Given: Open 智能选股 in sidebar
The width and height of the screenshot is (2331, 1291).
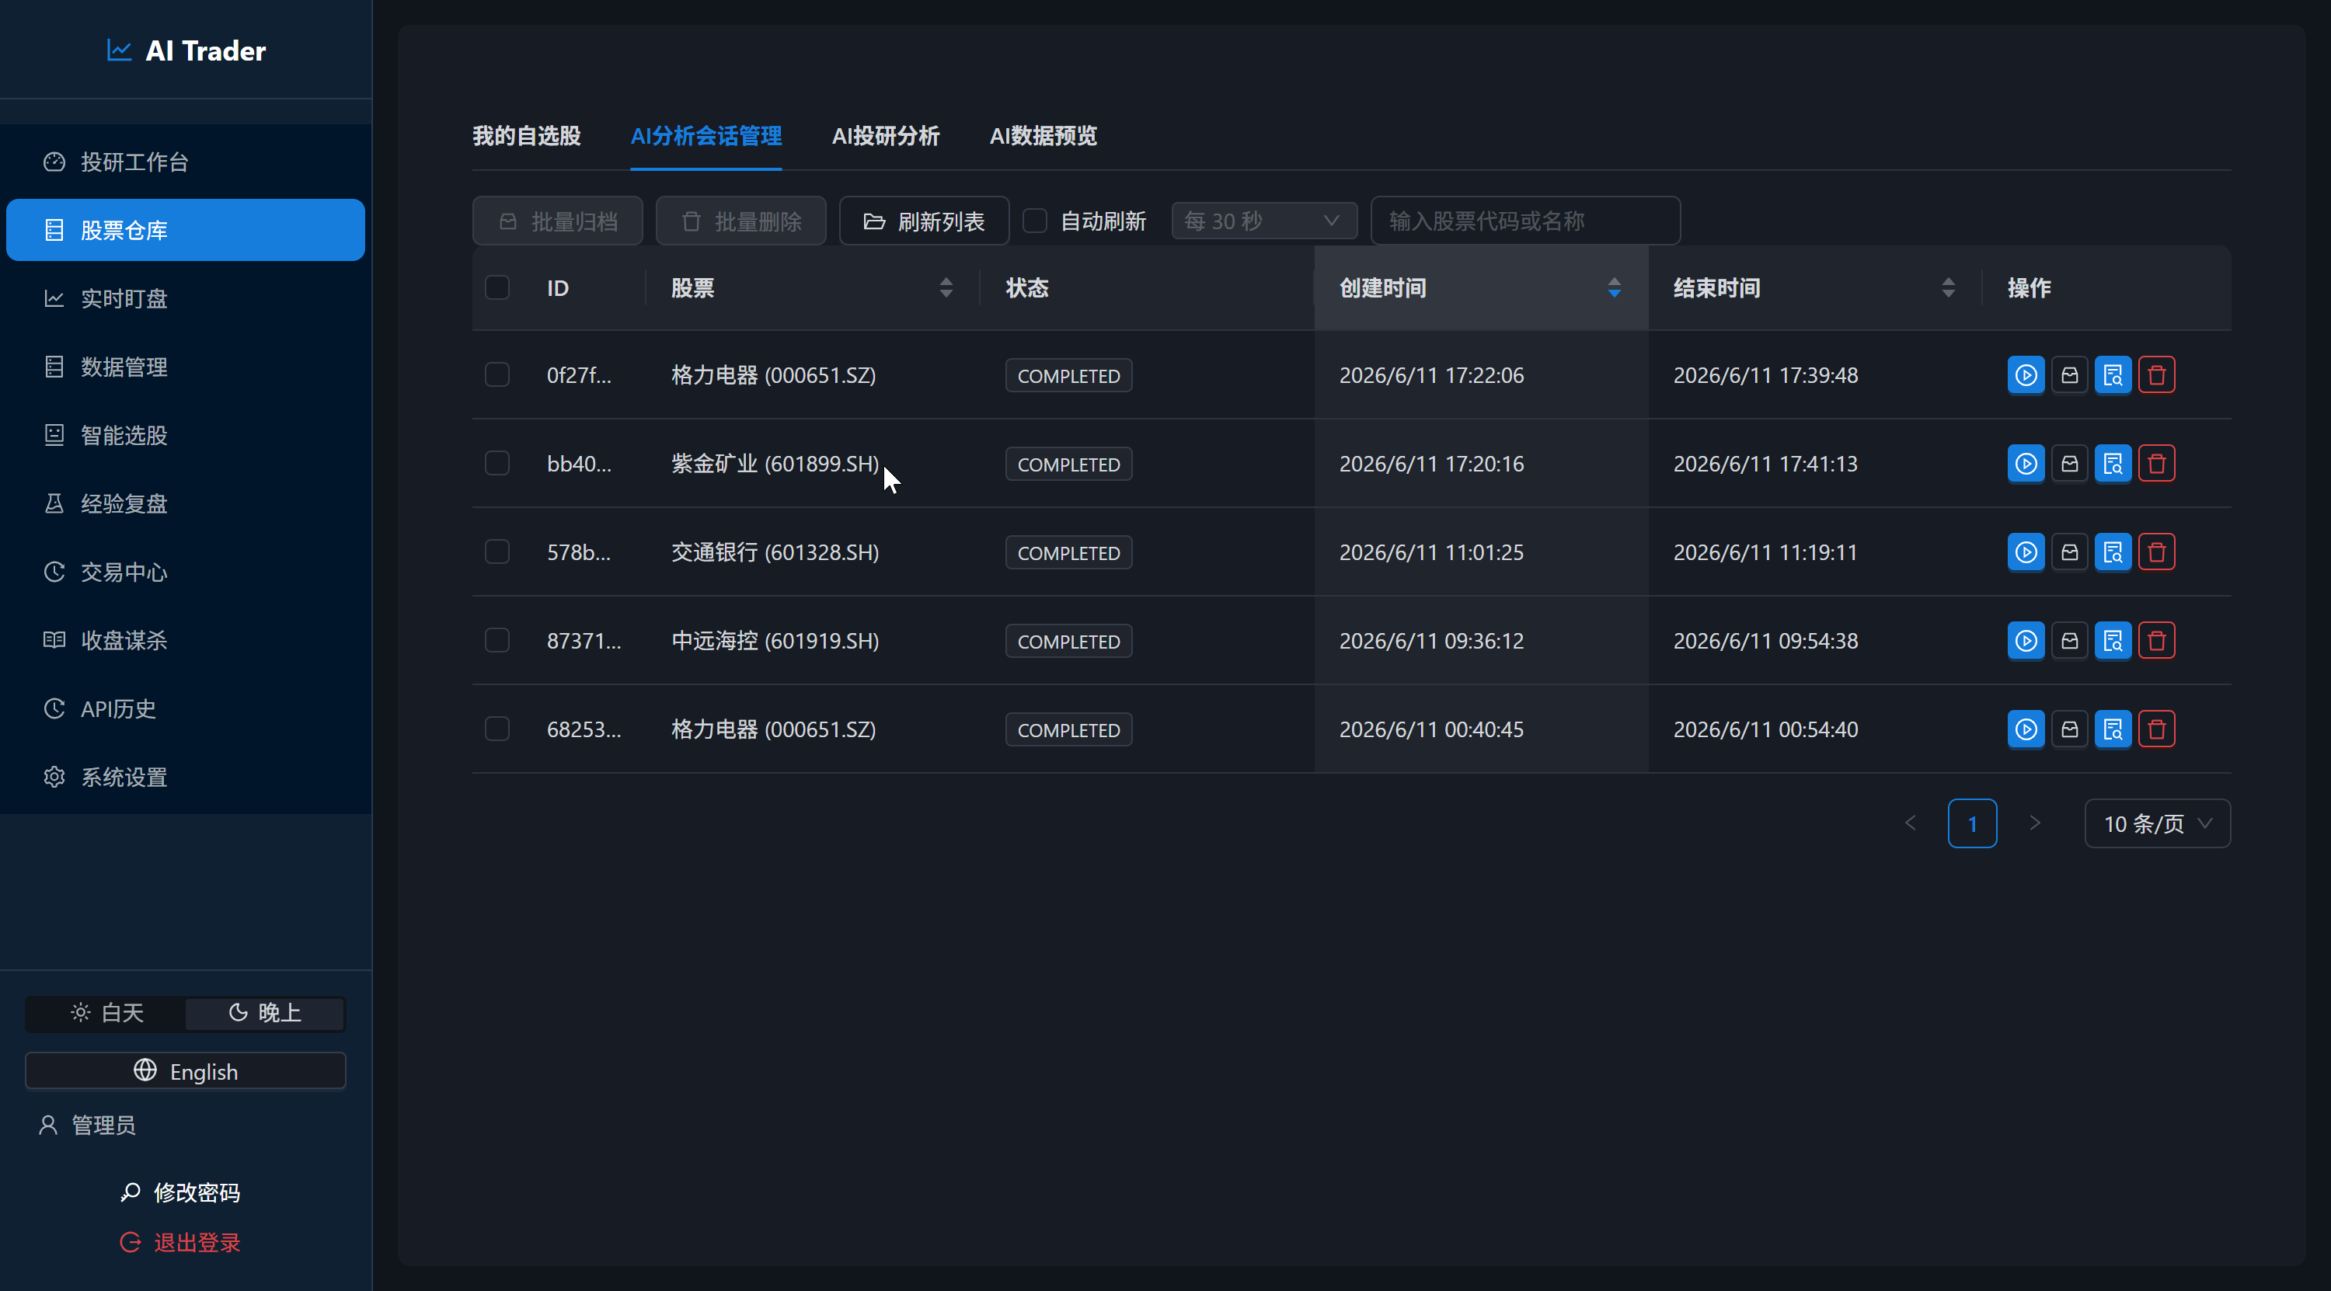Looking at the screenshot, I should coord(186,435).
